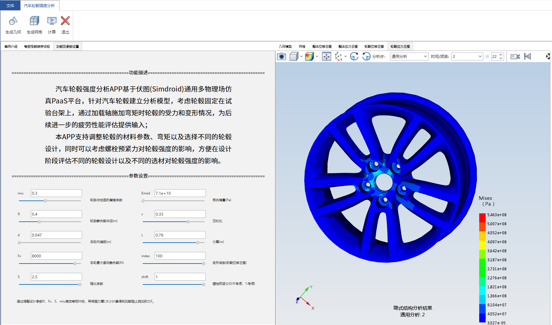Click the L input field with 0.76

[180, 235]
